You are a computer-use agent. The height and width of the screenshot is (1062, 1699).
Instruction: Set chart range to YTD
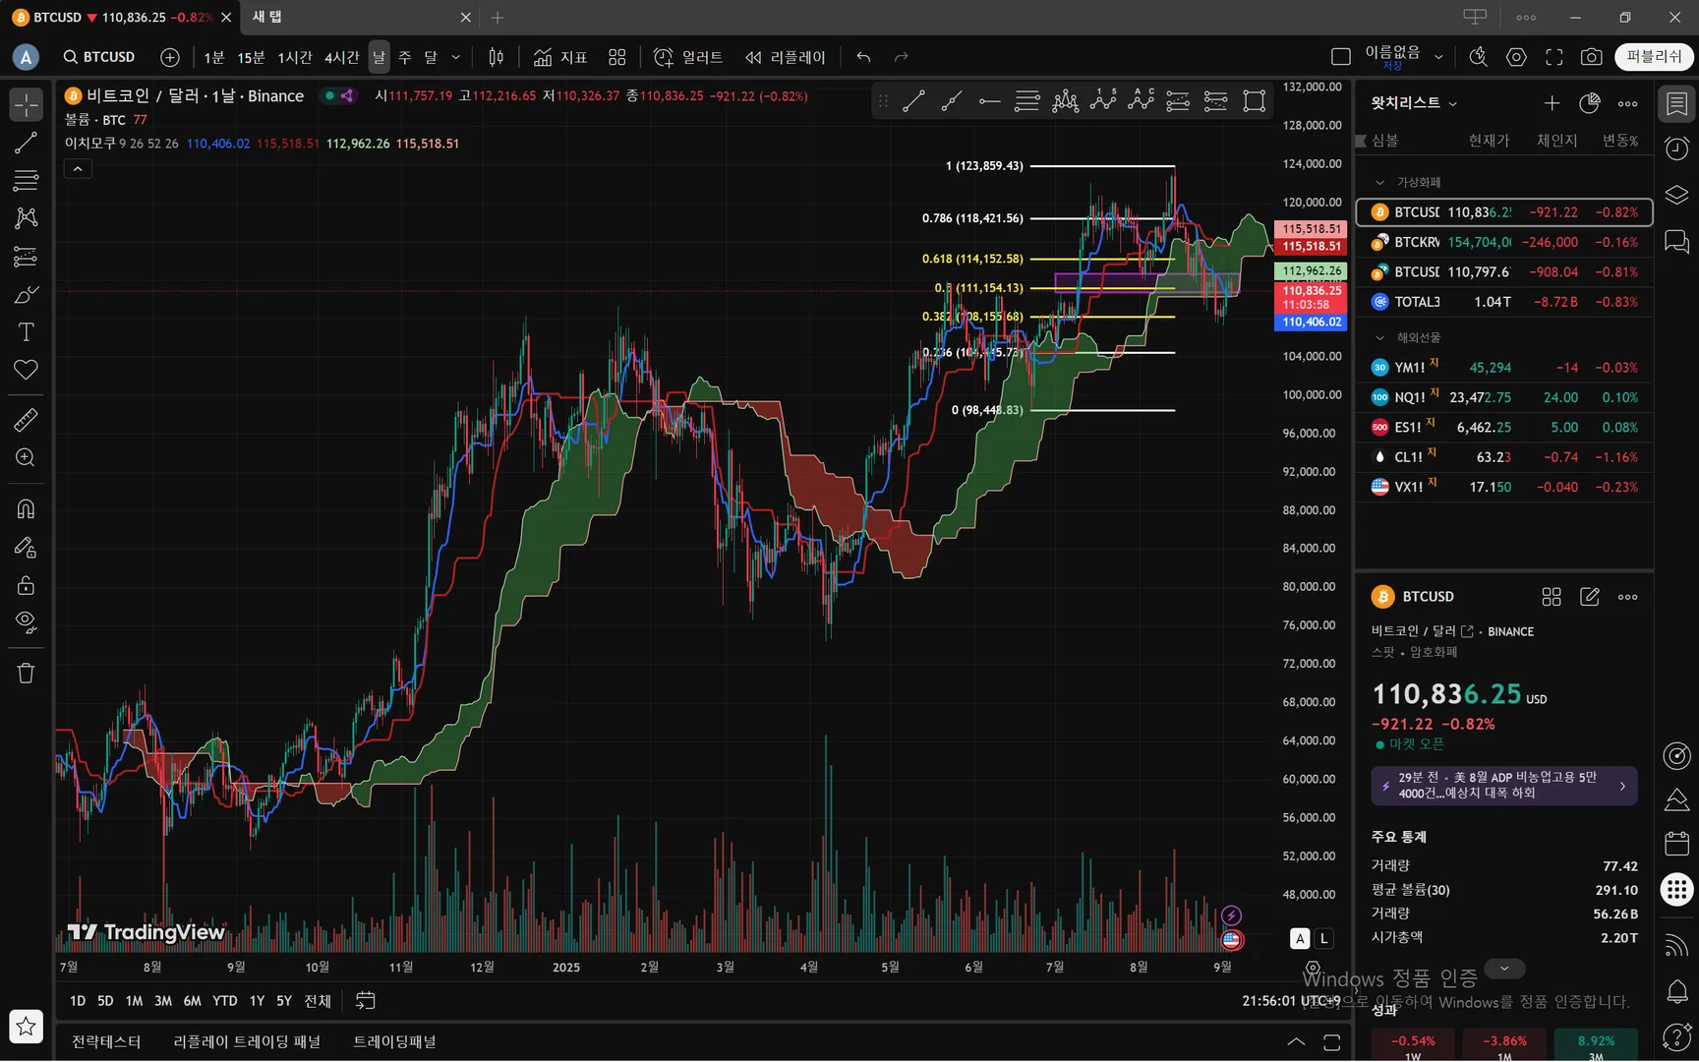[224, 1000]
